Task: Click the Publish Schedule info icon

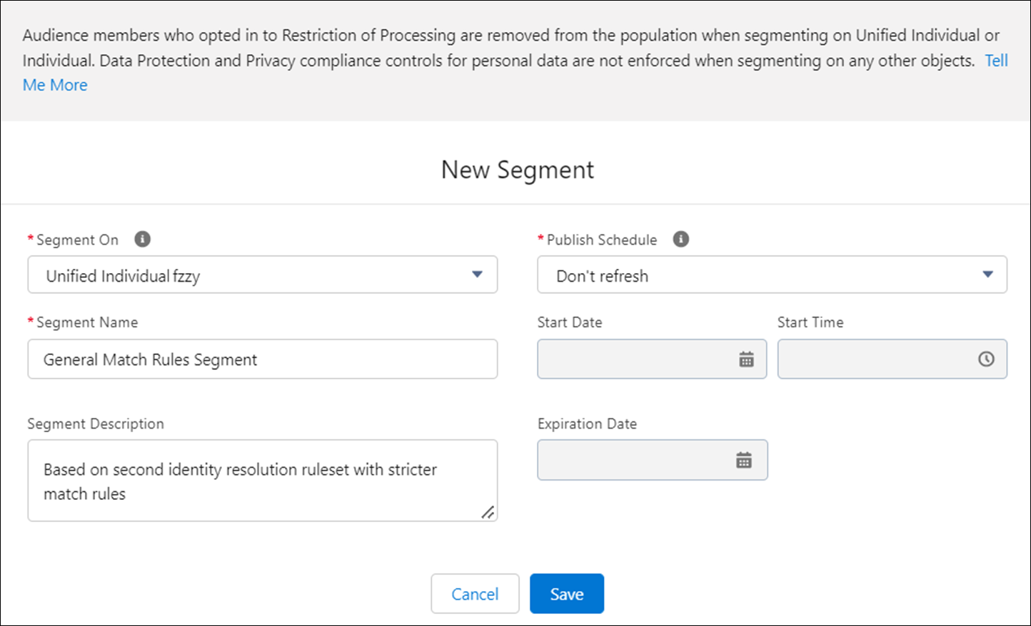Action: click(x=681, y=239)
